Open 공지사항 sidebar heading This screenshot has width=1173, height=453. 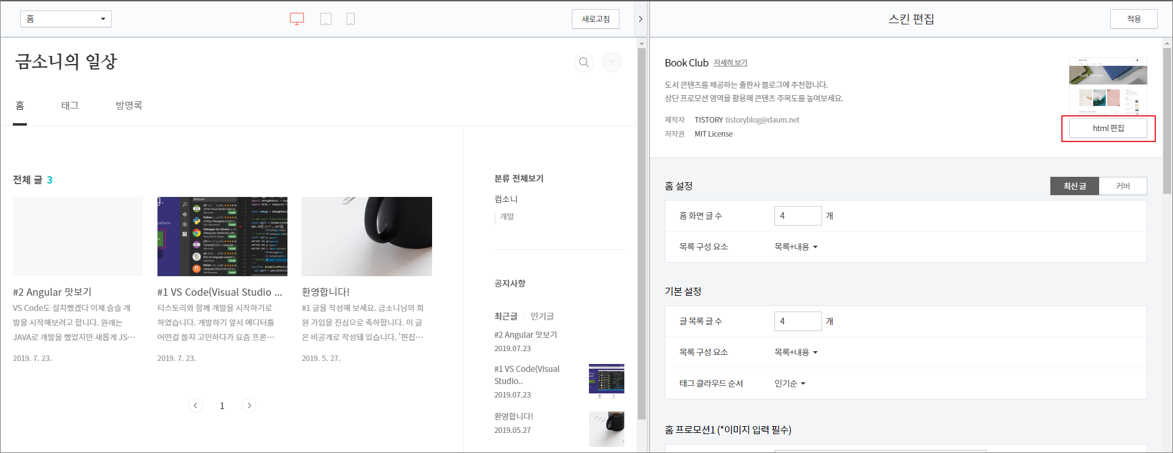(510, 284)
